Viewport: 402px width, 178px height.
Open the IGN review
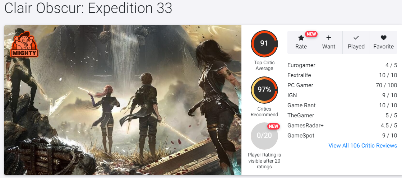coord(342,95)
